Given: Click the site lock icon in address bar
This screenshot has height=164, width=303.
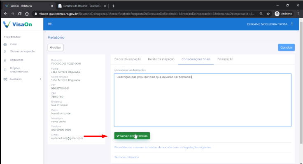Looking at the screenshot, I should 36,14.
